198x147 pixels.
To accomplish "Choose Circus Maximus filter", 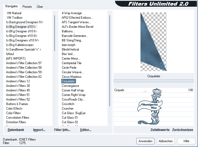I will tap(72, 77).
